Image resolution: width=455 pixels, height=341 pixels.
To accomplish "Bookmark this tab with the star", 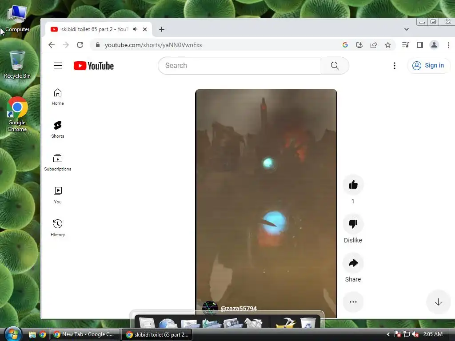I will (387, 45).
